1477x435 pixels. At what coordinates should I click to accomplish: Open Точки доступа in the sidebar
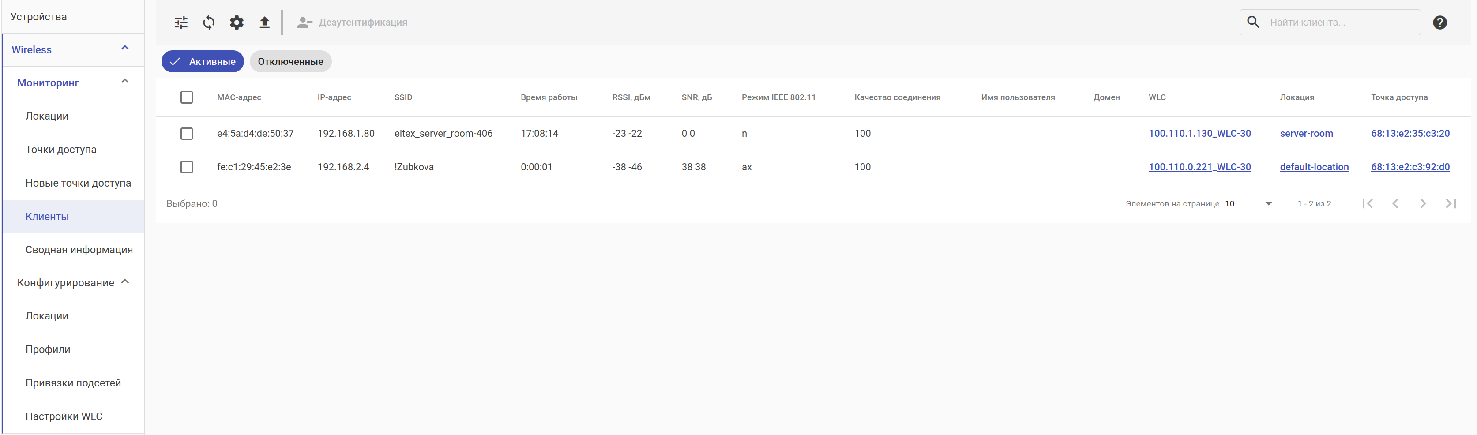pos(61,150)
